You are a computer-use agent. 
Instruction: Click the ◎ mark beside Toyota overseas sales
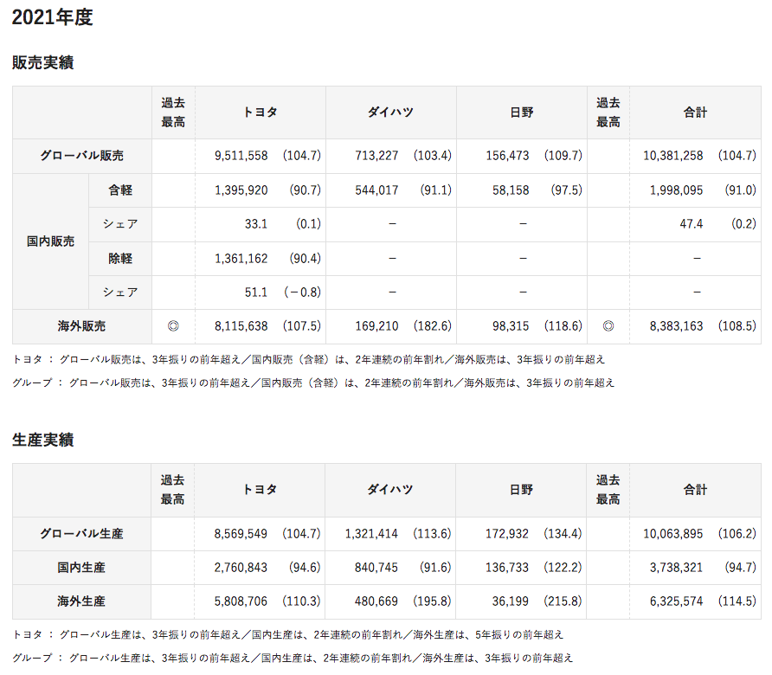pos(173,326)
